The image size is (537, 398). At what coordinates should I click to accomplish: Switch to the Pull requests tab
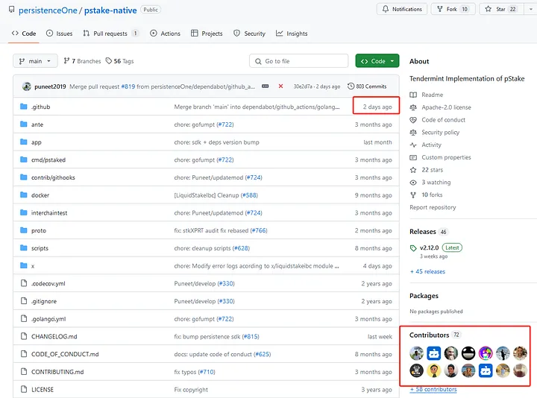point(110,34)
